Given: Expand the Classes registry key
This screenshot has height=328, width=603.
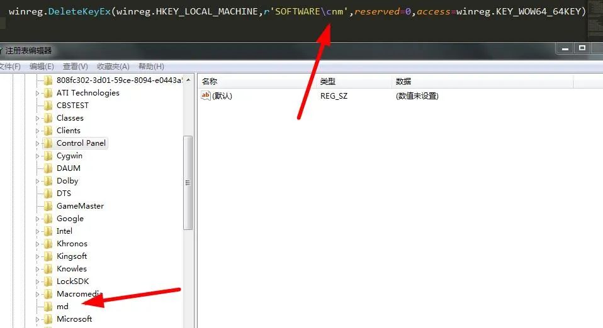Looking at the screenshot, I should (x=37, y=118).
